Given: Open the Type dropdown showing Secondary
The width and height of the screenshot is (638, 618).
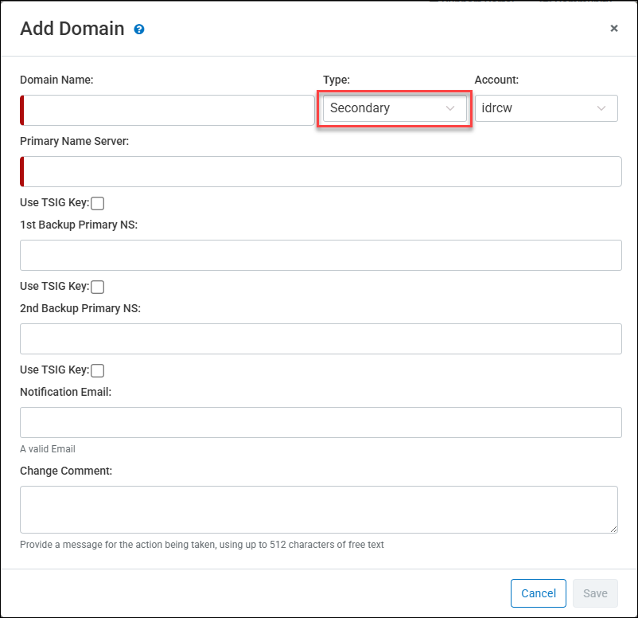Looking at the screenshot, I should click(395, 108).
